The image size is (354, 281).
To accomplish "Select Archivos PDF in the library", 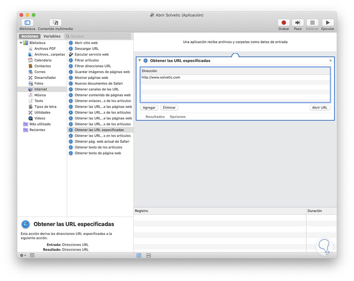I will click(x=45, y=49).
